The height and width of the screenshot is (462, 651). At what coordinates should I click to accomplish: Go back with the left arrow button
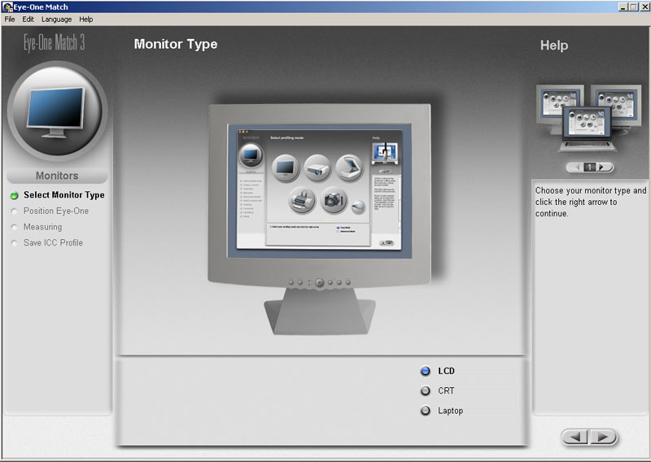click(575, 437)
